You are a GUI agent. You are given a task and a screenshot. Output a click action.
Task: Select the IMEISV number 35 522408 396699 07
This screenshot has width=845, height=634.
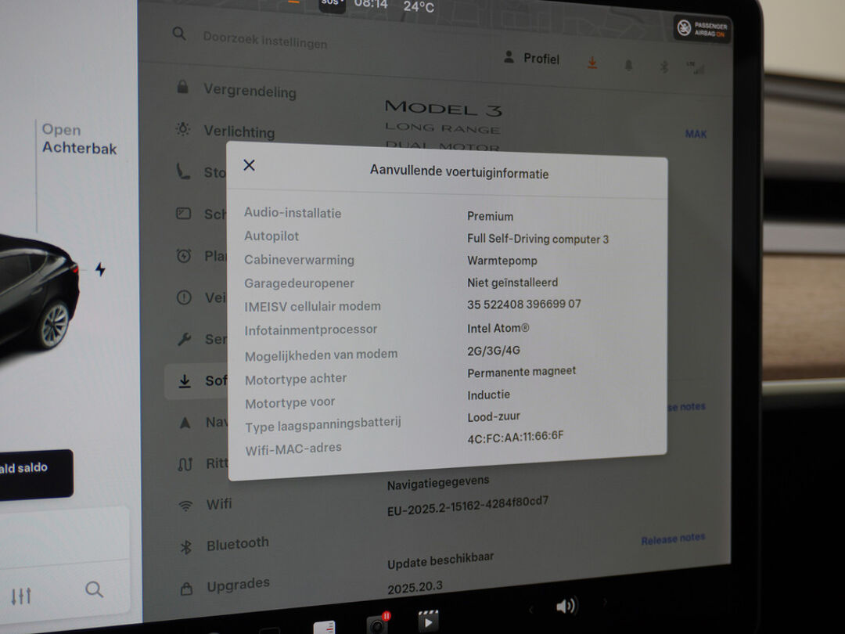pyautogui.click(x=523, y=304)
